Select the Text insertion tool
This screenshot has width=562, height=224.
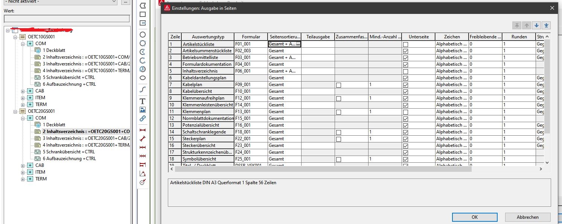(143, 101)
